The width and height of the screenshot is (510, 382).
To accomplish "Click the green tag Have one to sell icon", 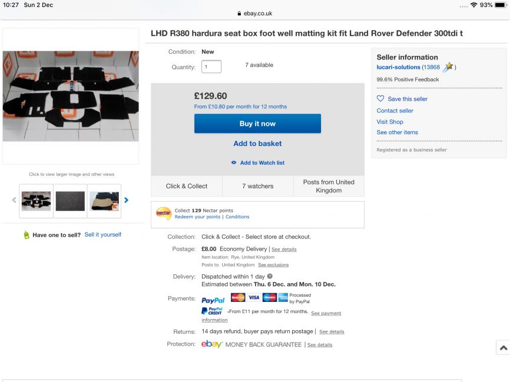I will [27, 235].
